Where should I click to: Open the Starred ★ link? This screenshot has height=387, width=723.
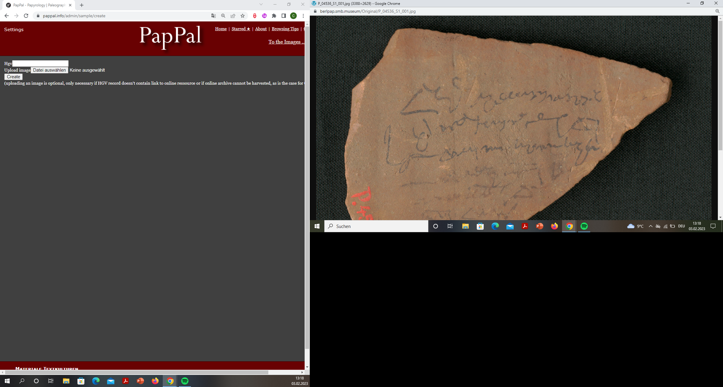(x=241, y=29)
